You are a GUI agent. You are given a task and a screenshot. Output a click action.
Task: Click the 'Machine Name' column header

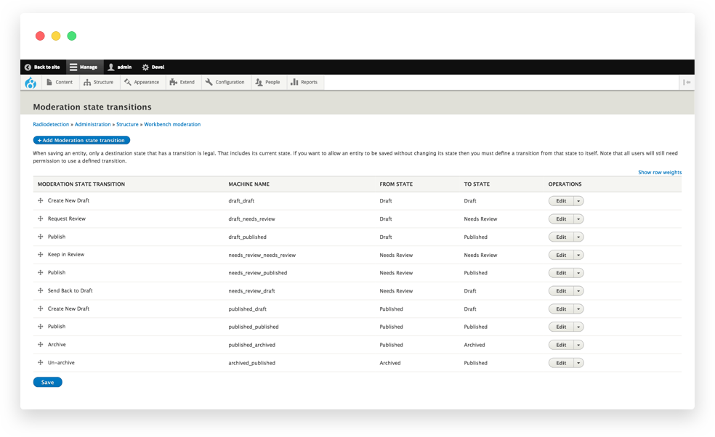[249, 184]
